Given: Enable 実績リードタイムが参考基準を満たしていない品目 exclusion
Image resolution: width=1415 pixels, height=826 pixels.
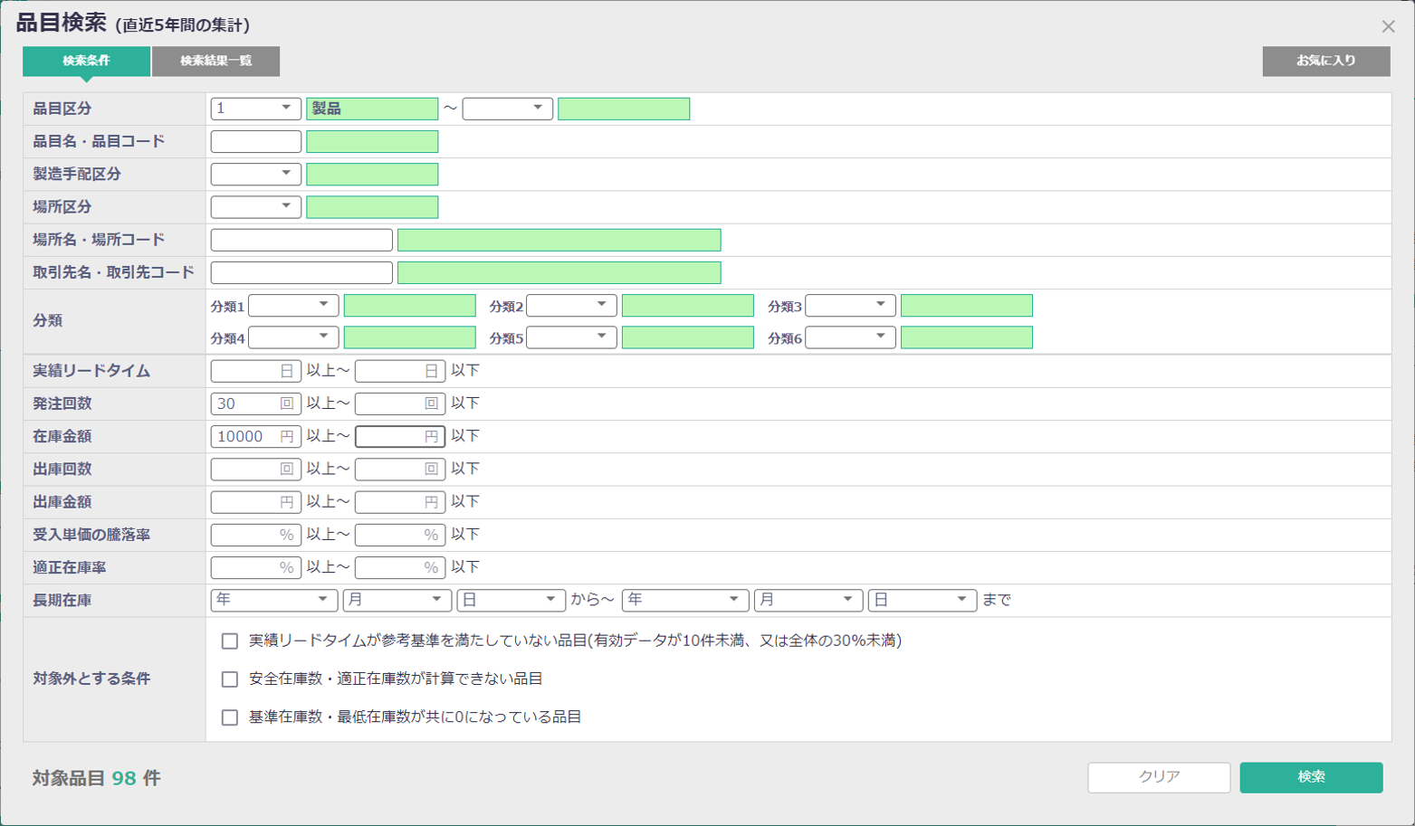Looking at the screenshot, I should (x=228, y=641).
